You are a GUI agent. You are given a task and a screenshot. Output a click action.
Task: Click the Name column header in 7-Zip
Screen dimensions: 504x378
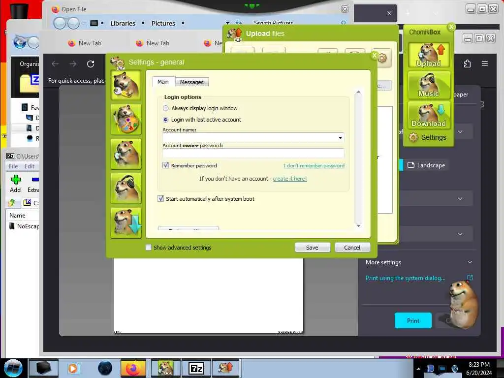(17, 216)
